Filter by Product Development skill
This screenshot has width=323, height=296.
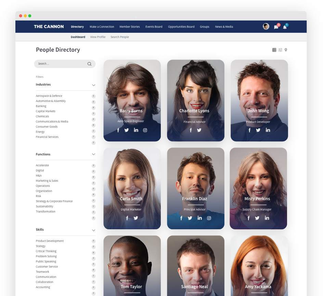pyautogui.click(x=50, y=241)
